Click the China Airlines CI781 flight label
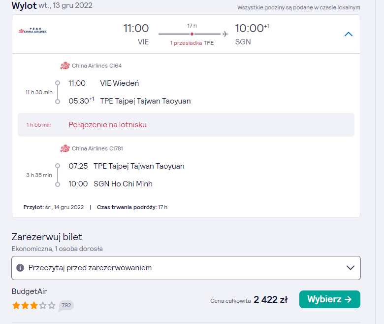 point(97,148)
